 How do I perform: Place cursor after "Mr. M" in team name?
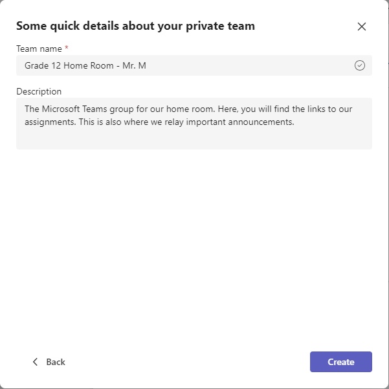pos(147,65)
